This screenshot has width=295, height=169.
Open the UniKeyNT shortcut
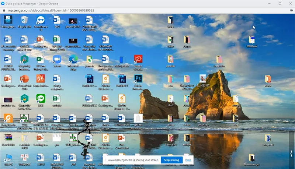(24, 158)
